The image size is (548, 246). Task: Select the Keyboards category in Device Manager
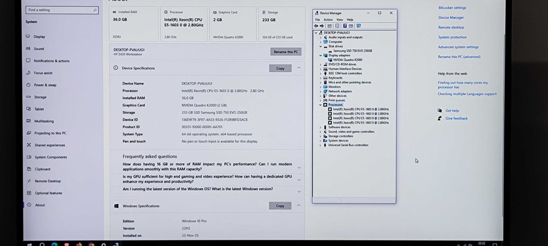click(335, 78)
